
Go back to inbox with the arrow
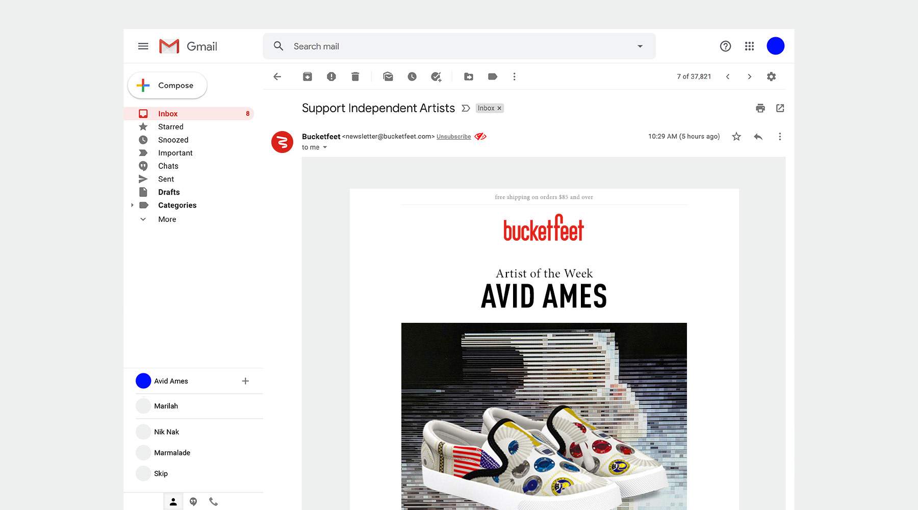click(277, 76)
